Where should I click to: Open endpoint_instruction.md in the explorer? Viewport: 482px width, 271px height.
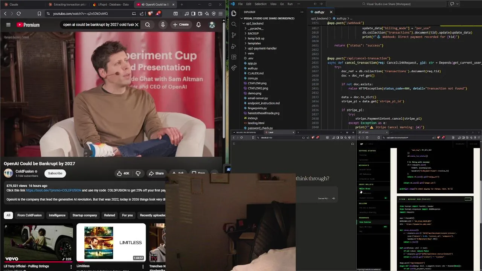(264, 103)
